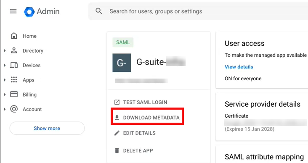Viewport: 308px width, 163px height.
Task: Open the Service provider details heading
Action: point(263,104)
